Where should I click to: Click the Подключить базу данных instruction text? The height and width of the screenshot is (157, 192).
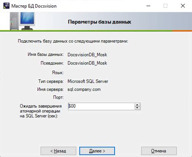(x=73, y=41)
